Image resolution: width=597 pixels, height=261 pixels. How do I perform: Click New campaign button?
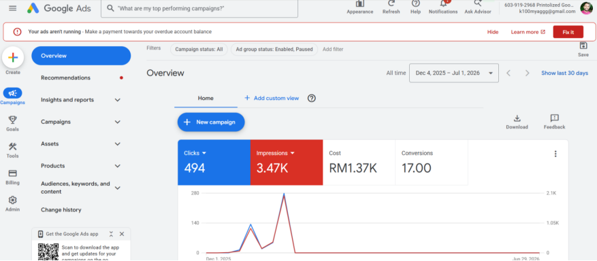(211, 122)
